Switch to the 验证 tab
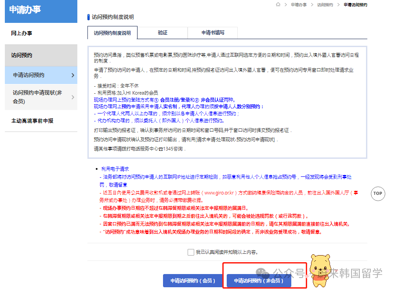This screenshot has height=289, width=395. click(x=163, y=33)
